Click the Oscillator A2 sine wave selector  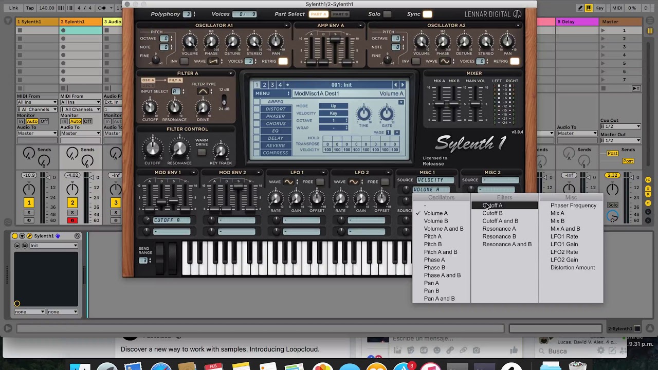pyautogui.click(x=445, y=61)
